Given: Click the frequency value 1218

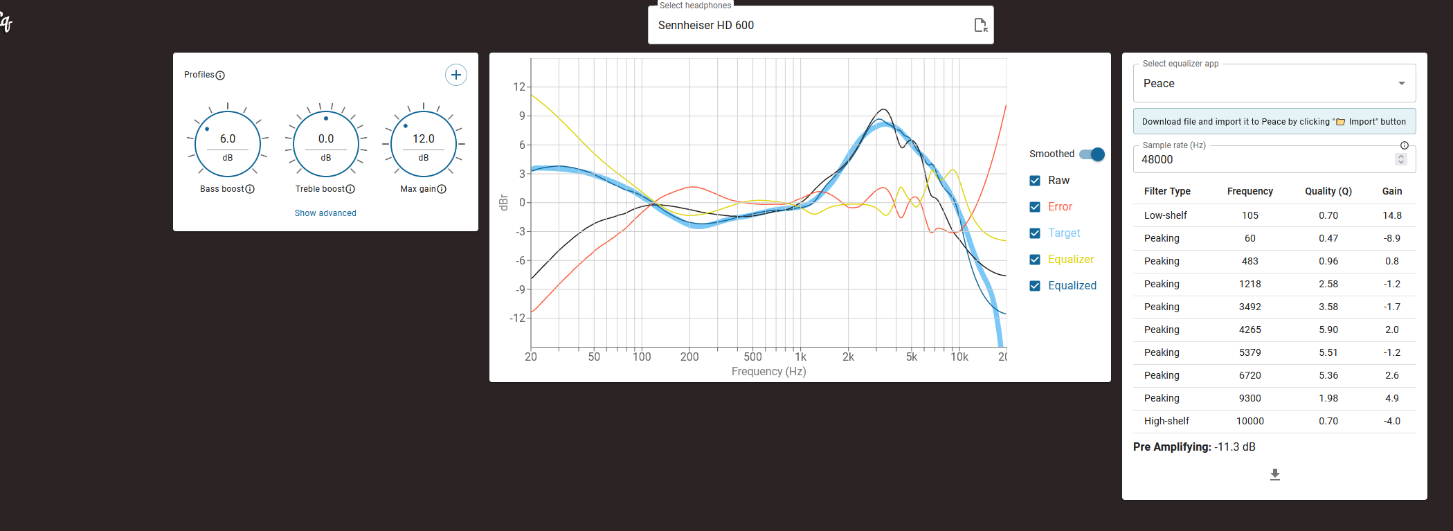Looking at the screenshot, I should (x=1249, y=284).
